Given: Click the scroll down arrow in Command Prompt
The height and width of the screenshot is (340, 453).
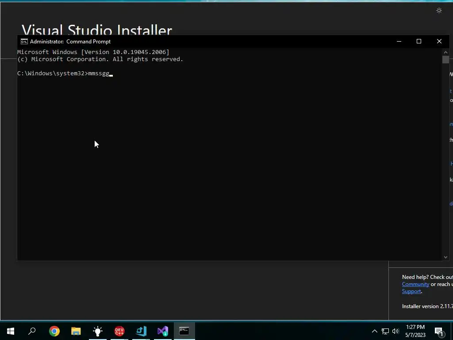Looking at the screenshot, I should 445,257.
